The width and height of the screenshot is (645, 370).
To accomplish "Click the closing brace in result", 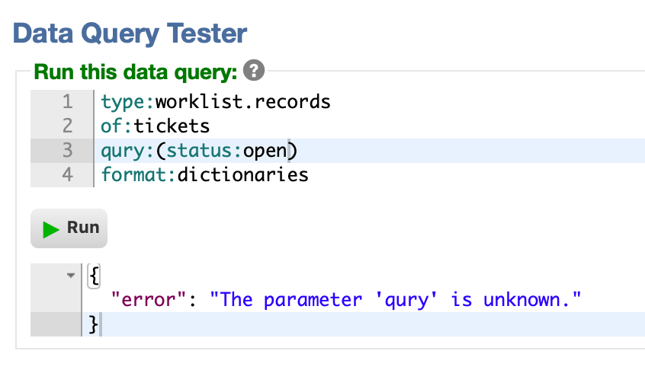I will (93, 324).
